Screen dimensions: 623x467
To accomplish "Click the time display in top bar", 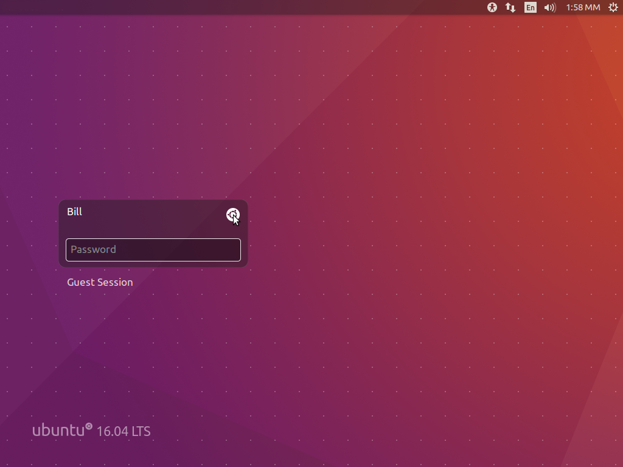I will pyautogui.click(x=583, y=7).
